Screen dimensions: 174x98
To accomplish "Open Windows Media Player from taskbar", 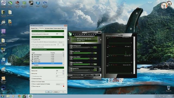I will pos(14,96).
